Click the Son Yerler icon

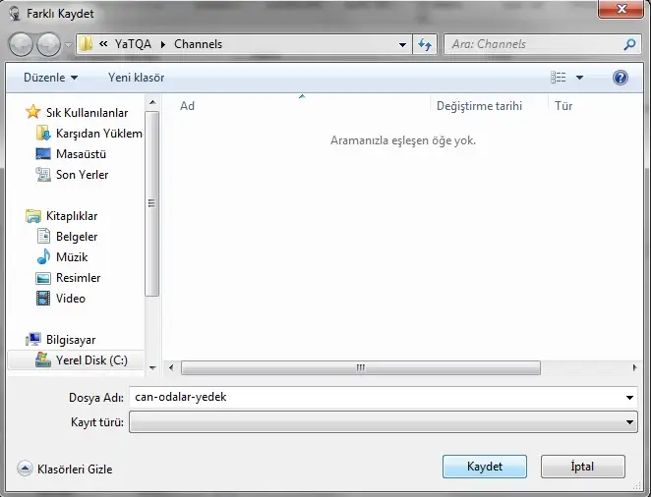click(43, 175)
